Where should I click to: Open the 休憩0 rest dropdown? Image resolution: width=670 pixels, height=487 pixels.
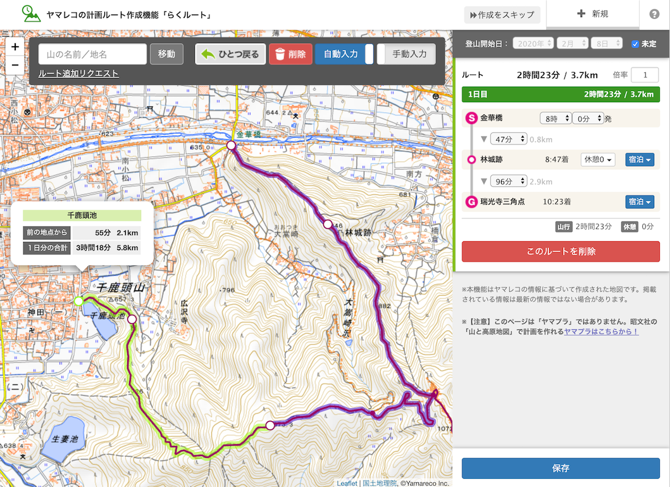click(x=598, y=160)
